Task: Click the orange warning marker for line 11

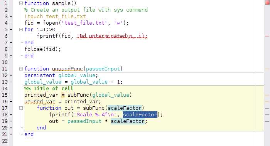Action: 267,69
